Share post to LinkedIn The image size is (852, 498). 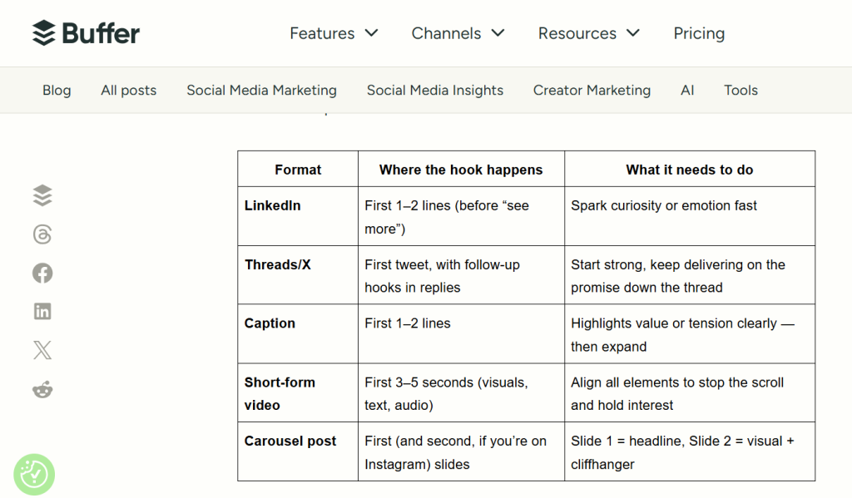click(x=42, y=312)
